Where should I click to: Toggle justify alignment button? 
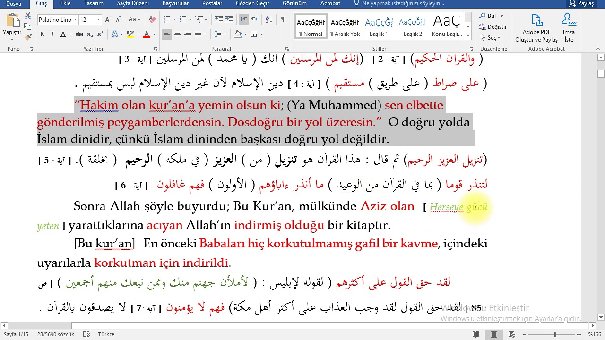pyautogui.click(x=198, y=34)
